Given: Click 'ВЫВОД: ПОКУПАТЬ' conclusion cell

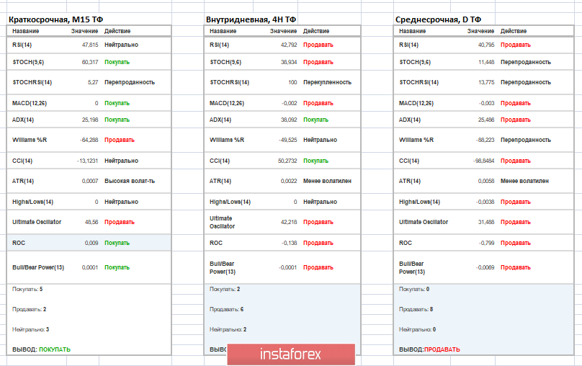Looking at the screenshot, I should click(41, 349).
